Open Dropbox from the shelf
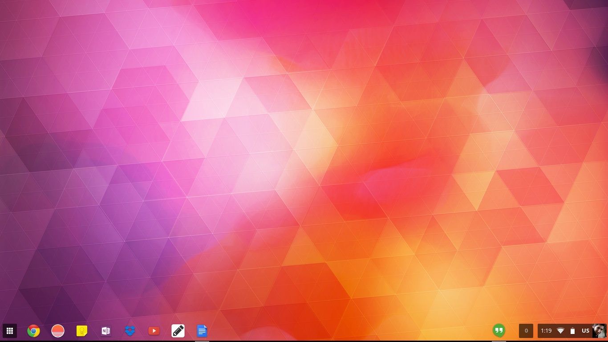The width and height of the screenshot is (608, 342). (130, 331)
